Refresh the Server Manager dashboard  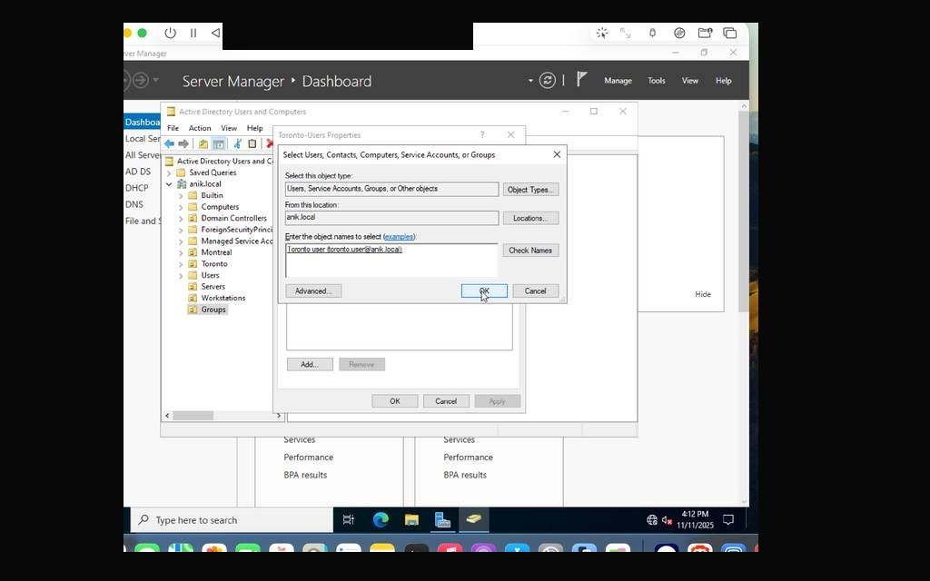[547, 80]
